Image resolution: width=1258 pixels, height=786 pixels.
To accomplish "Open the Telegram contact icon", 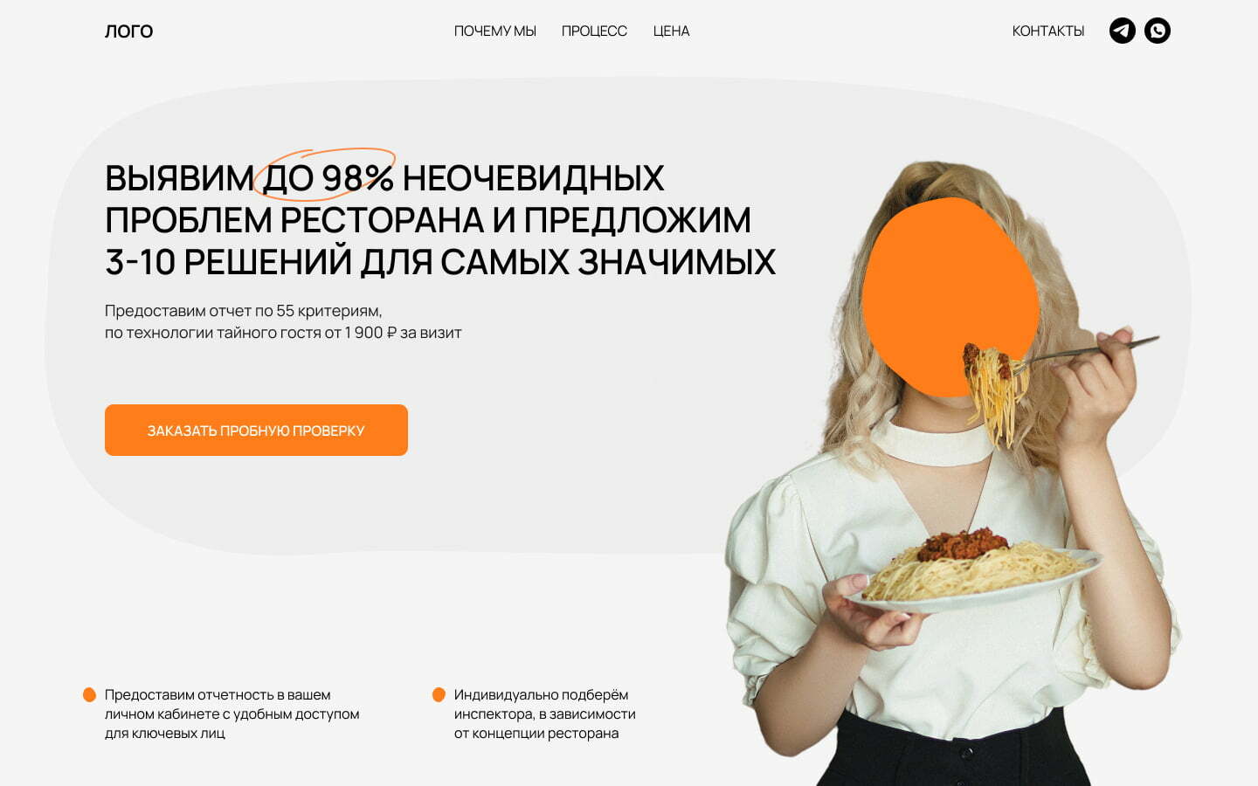I will [1123, 31].
